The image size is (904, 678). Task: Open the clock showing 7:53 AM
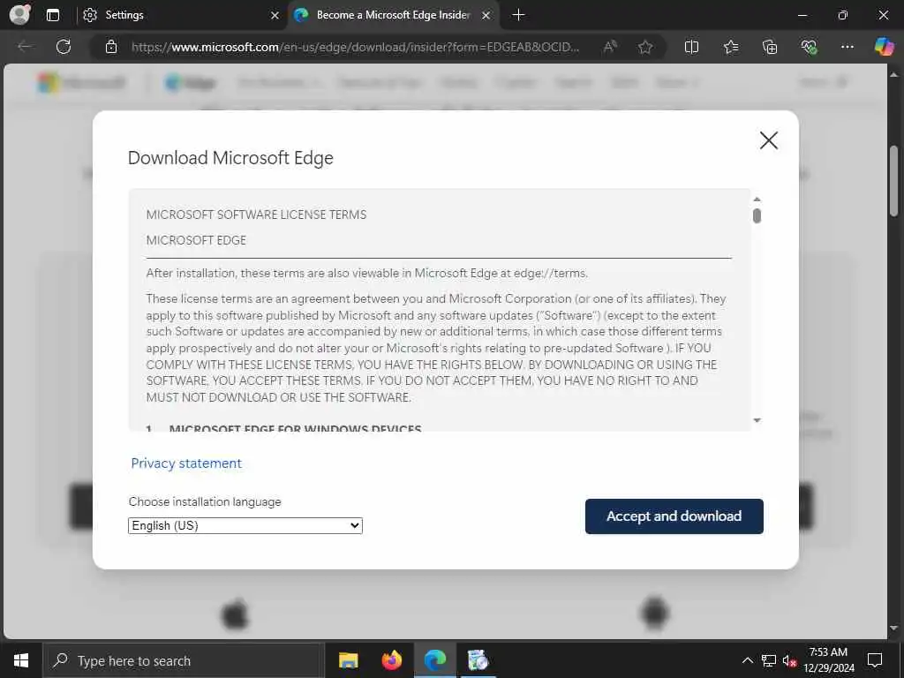tap(828, 660)
